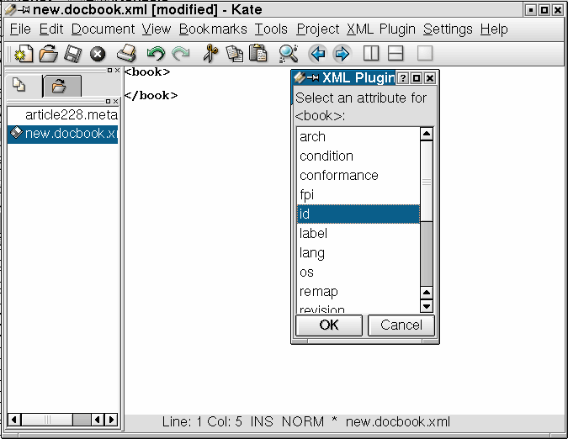568x439 pixels.
Task: Open Find with magnifier icon
Action: tap(289, 55)
